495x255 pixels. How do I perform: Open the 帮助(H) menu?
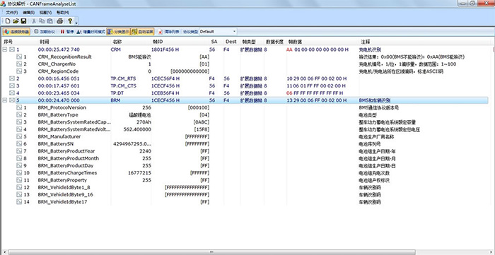tap(62, 13)
